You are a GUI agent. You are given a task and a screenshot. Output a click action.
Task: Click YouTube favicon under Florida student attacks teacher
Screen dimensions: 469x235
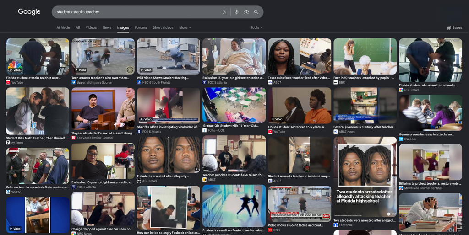[8, 82]
